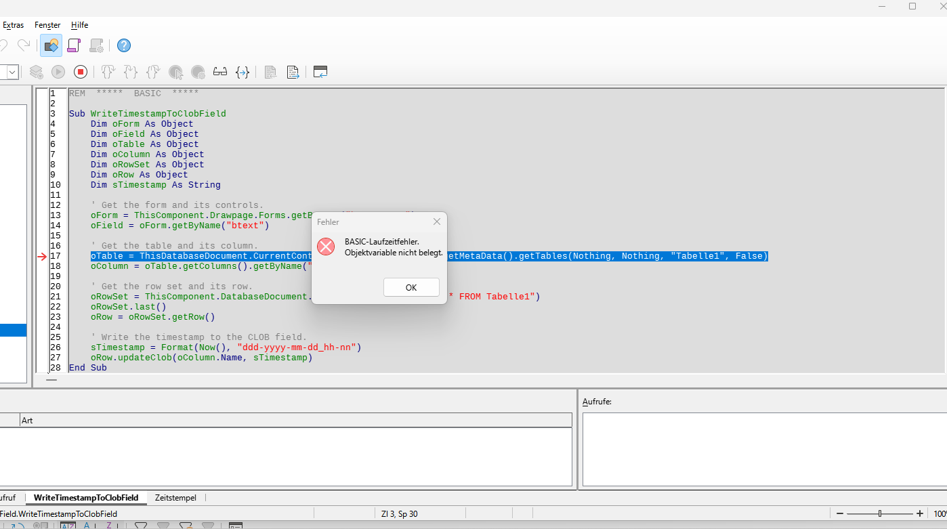Click the Step Into icon
This screenshot has height=529, width=947.
pos(131,72)
